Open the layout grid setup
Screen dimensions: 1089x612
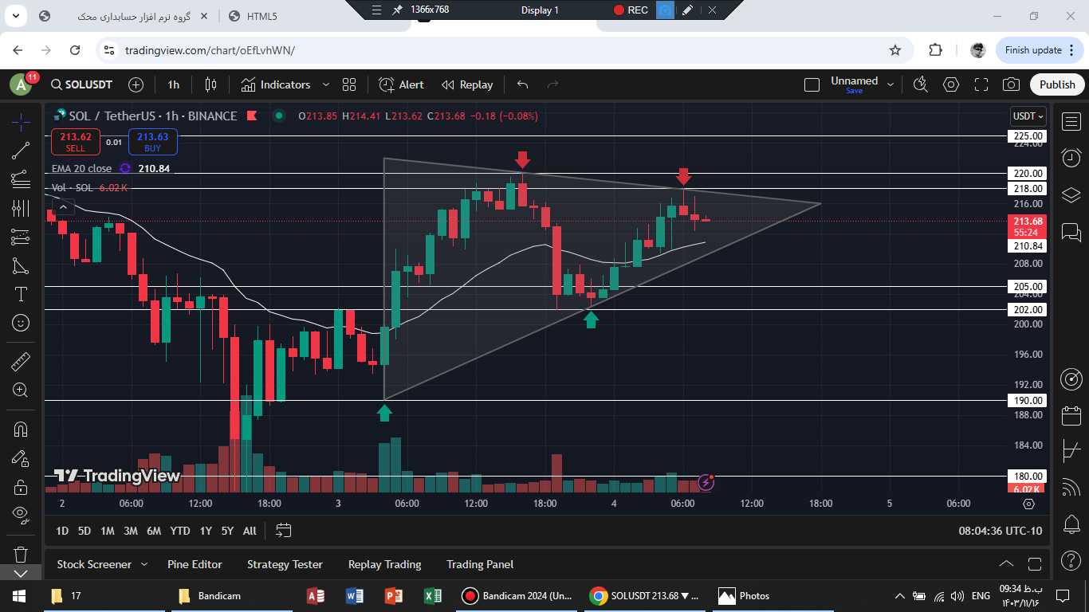tap(349, 84)
